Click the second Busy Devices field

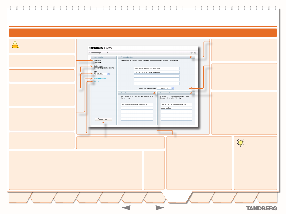[x=137, y=108]
